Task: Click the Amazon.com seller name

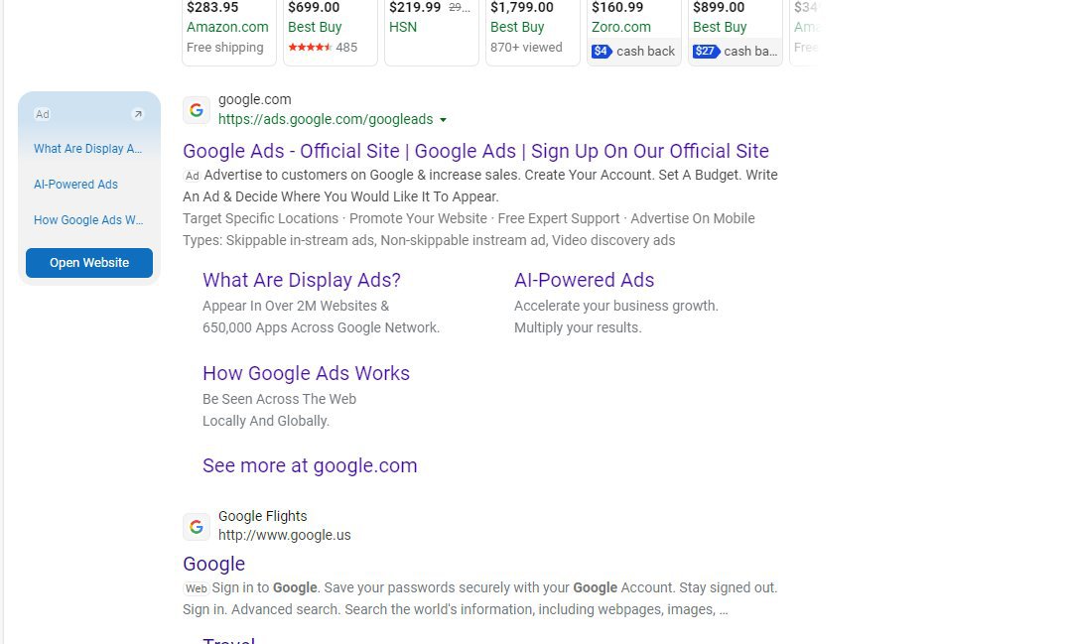Action: click(227, 28)
